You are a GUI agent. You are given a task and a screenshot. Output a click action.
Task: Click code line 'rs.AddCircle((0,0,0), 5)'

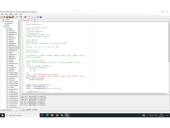36,92
